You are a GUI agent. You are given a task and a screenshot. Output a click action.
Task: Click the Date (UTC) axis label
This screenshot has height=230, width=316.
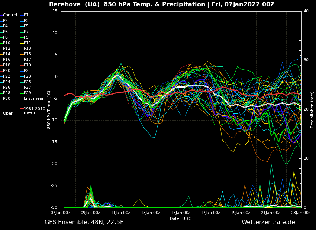tap(181, 218)
